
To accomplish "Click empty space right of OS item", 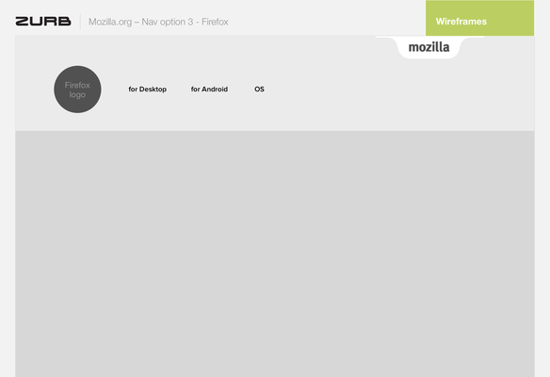I will pos(386,90).
